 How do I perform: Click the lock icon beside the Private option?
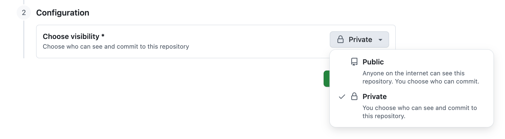point(354,96)
